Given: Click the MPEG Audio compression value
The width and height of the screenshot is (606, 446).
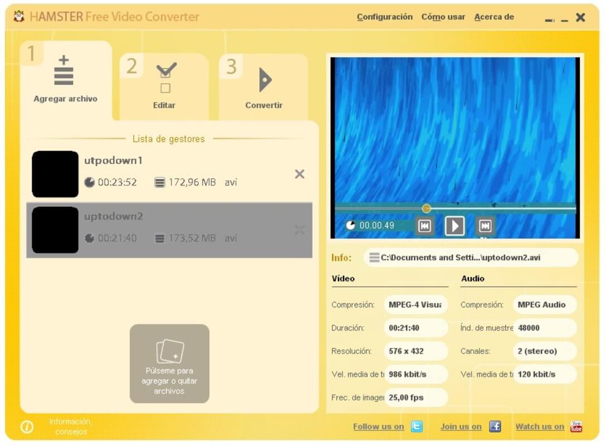Looking at the screenshot, I should point(545,304).
